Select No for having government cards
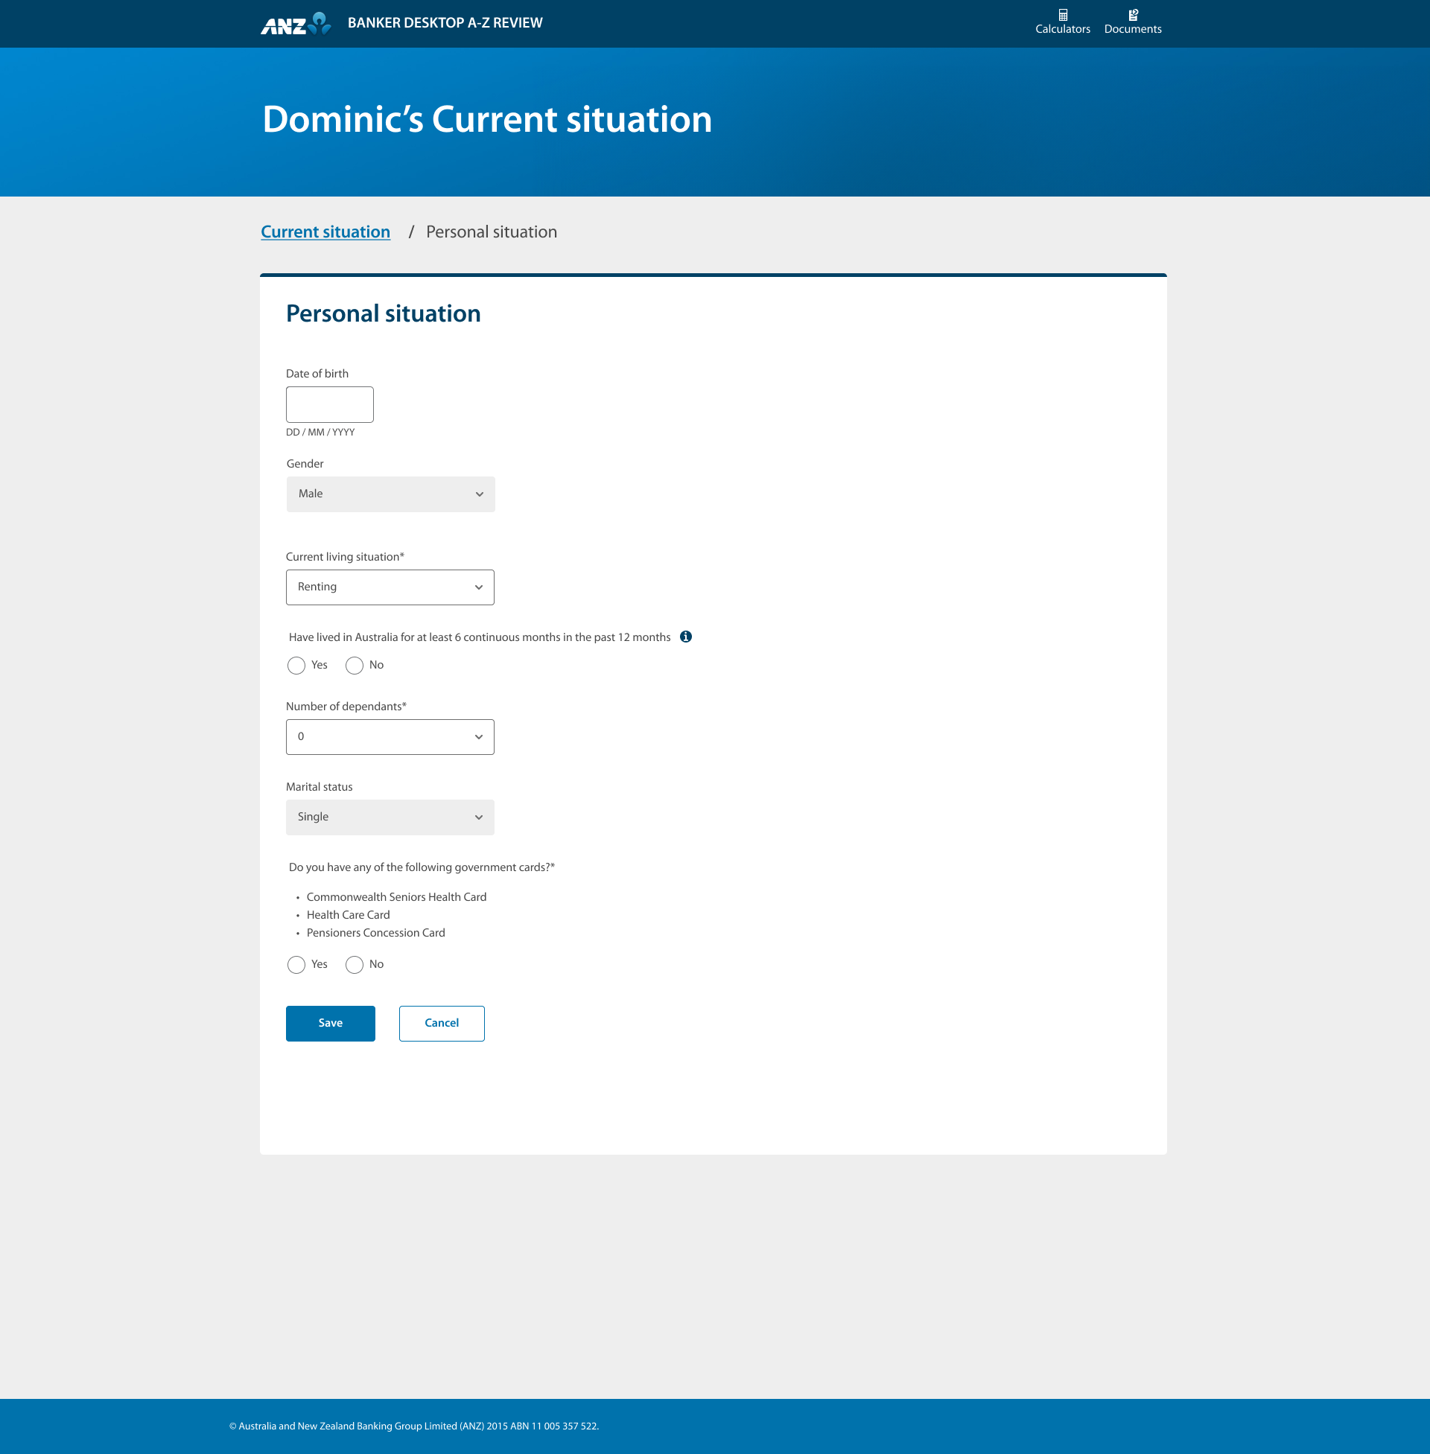This screenshot has width=1430, height=1454. [354, 964]
